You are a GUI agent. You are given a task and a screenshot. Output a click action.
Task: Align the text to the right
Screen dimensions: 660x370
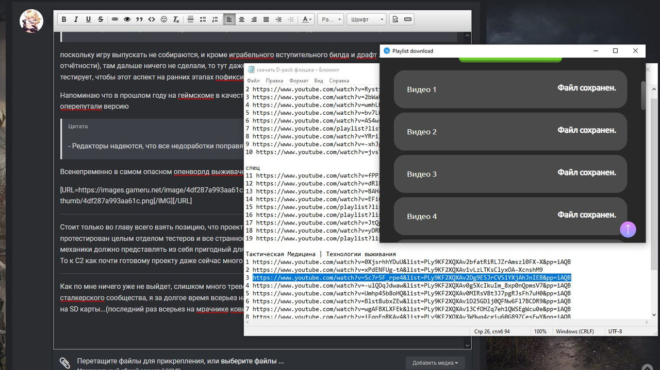[254, 20]
